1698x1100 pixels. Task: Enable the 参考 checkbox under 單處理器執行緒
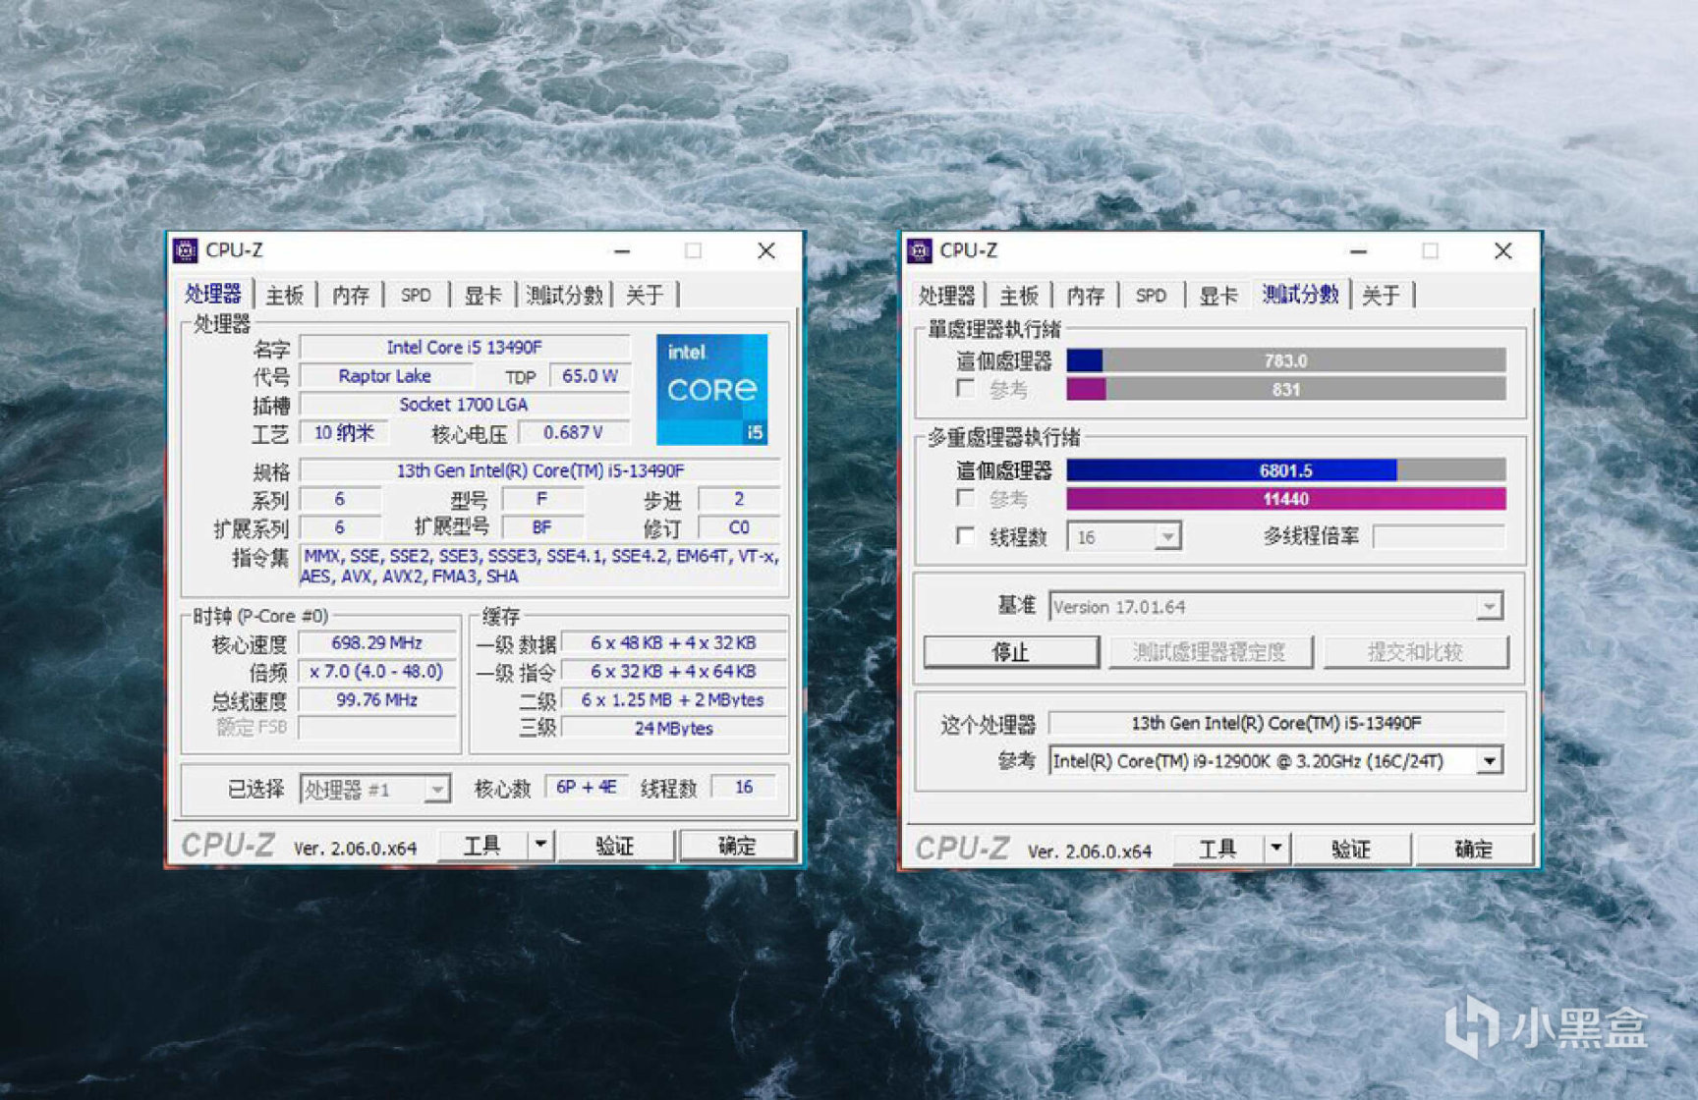pyautogui.click(x=967, y=389)
